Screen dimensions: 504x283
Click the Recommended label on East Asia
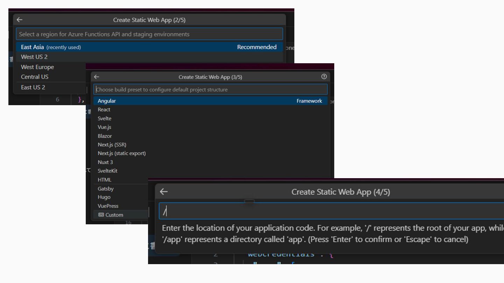[257, 47]
